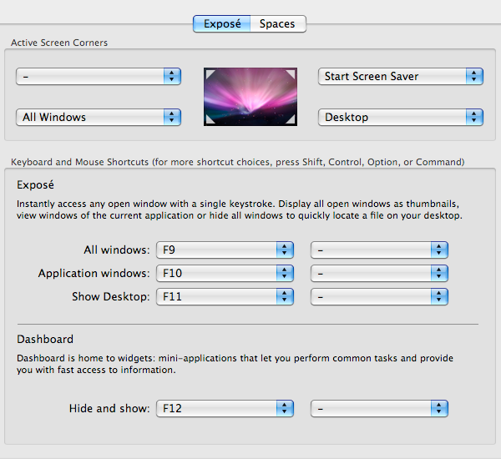The image size is (501, 459).
Task: Click the 'Exposé' section heading
Action: tap(35, 185)
